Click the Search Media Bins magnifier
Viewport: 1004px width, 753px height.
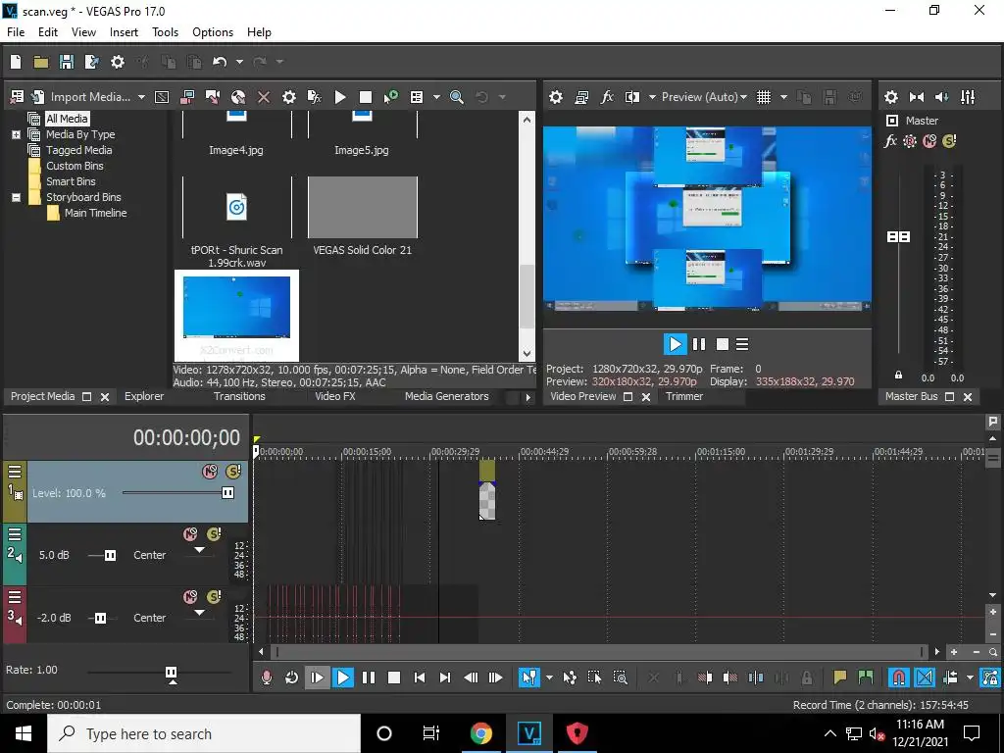(x=457, y=97)
